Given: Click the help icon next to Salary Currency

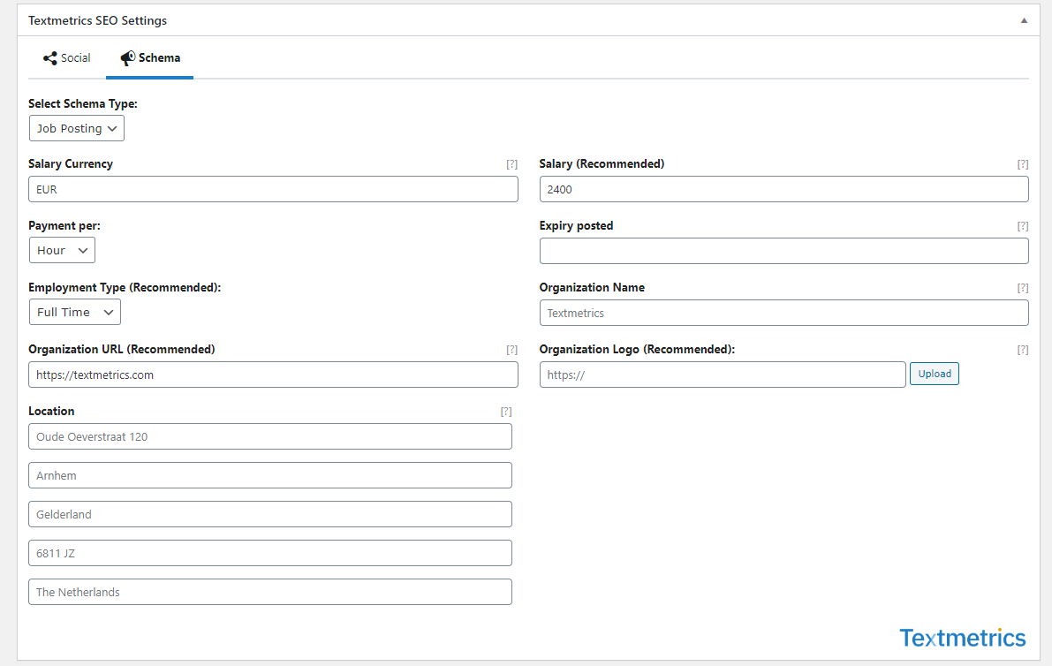Looking at the screenshot, I should pyautogui.click(x=511, y=164).
